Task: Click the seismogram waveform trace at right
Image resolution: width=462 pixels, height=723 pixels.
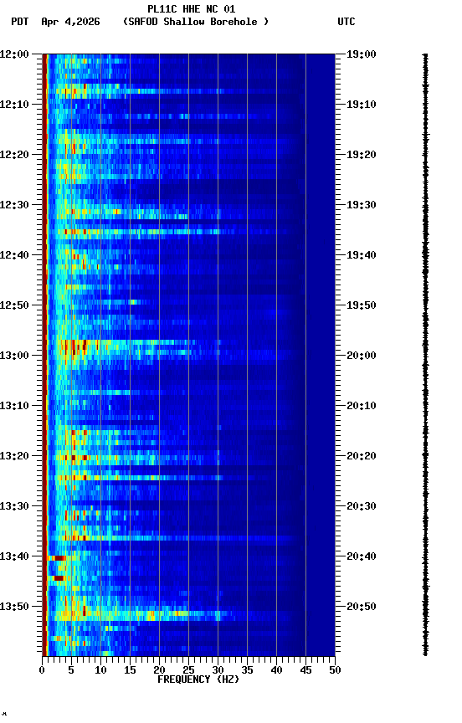Action: [425, 355]
